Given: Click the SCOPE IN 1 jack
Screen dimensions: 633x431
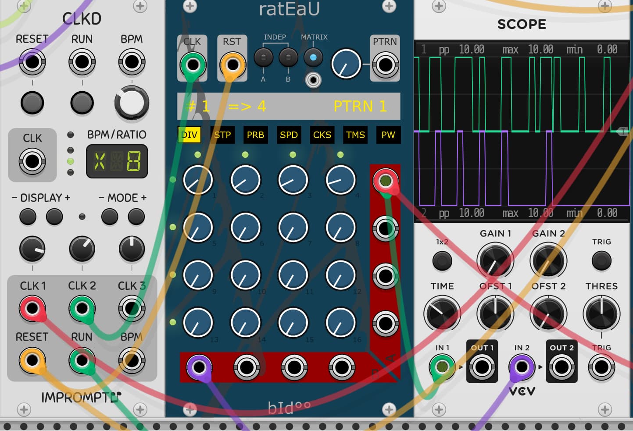Looking at the screenshot, I should tap(442, 367).
